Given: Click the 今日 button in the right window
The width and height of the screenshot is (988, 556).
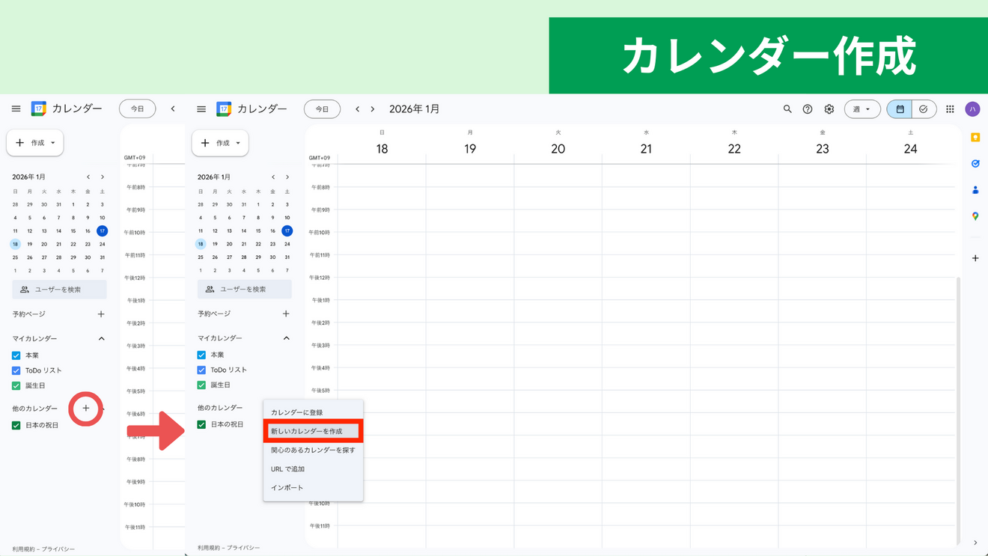Looking at the screenshot, I should [x=322, y=109].
